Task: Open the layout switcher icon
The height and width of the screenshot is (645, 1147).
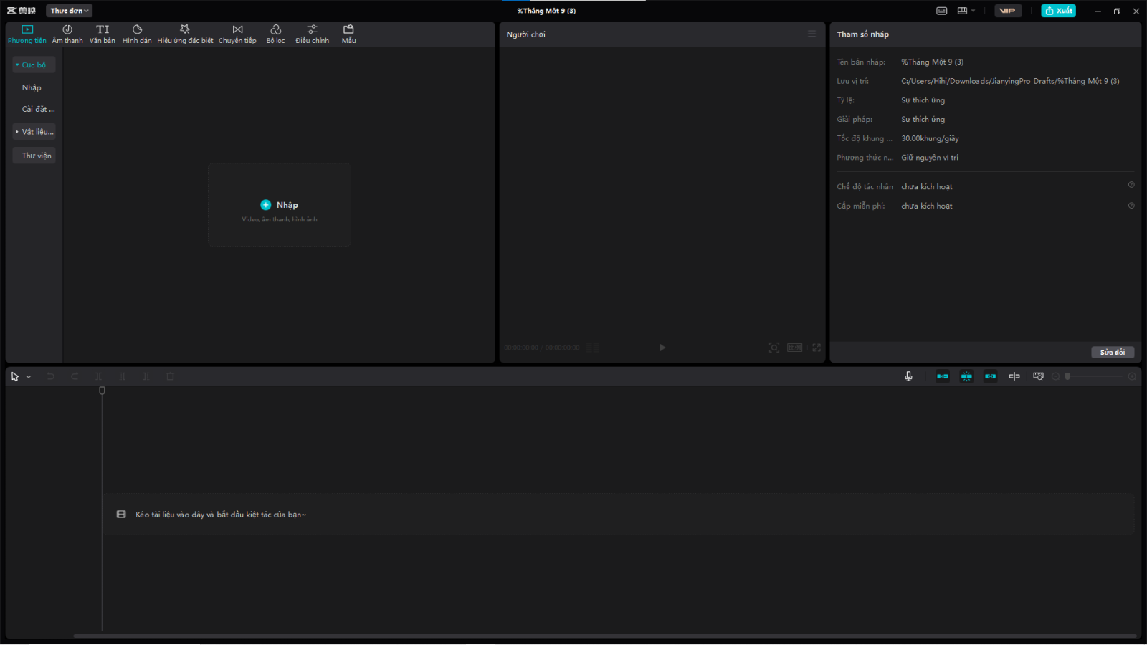Action: pyautogui.click(x=963, y=11)
